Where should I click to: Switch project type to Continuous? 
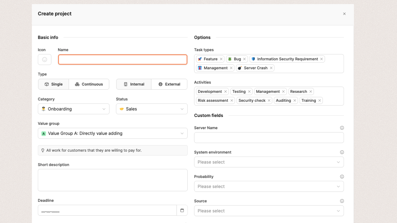(x=89, y=84)
